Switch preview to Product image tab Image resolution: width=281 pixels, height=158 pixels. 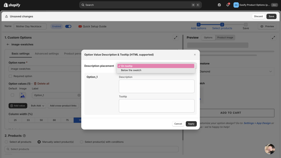click(x=225, y=38)
